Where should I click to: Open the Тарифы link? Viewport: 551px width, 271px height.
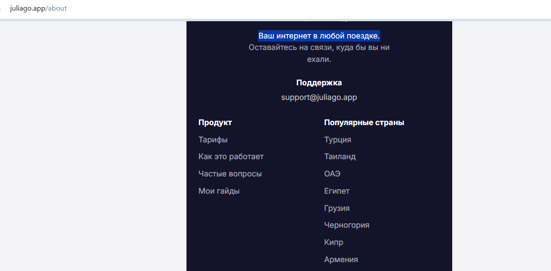[x=213, y=140]
